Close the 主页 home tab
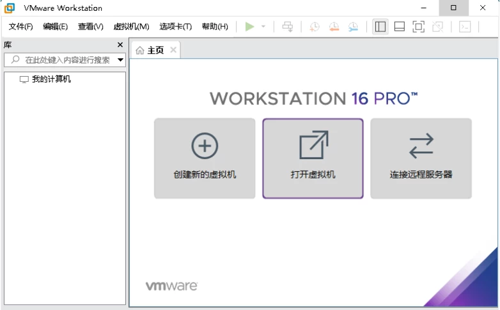The height and width of the screenshot is (310, 500). 173,50
